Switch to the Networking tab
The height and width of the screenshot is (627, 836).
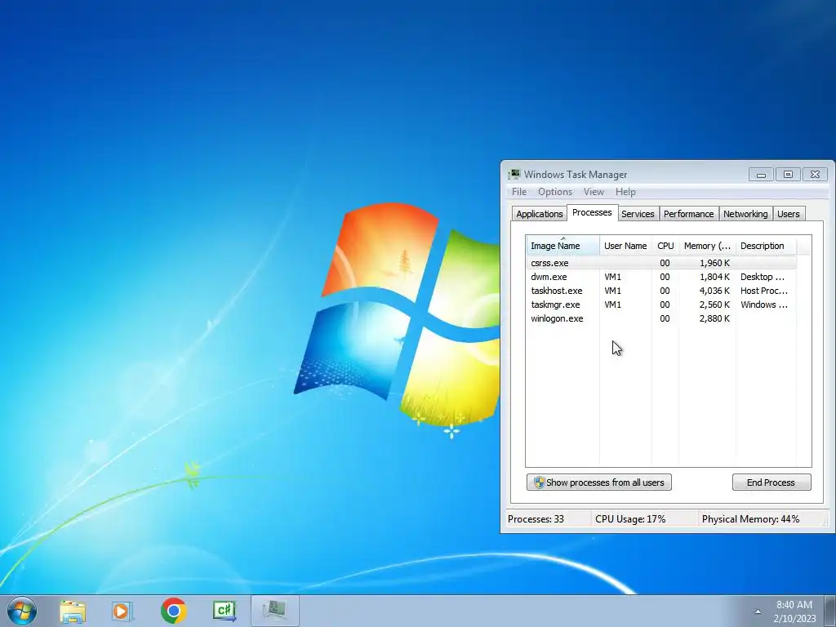(x=745, y=214)
